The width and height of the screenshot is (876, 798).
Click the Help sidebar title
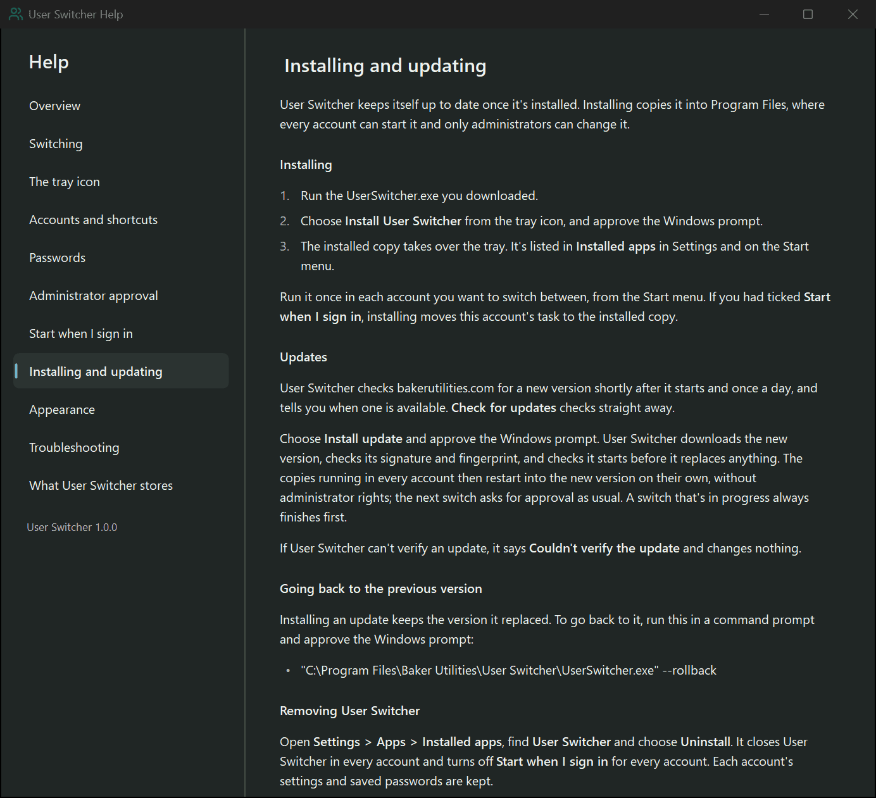49,62
